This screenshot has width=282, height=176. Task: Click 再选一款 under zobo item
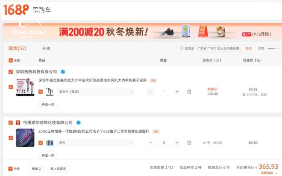coord(48,155)
